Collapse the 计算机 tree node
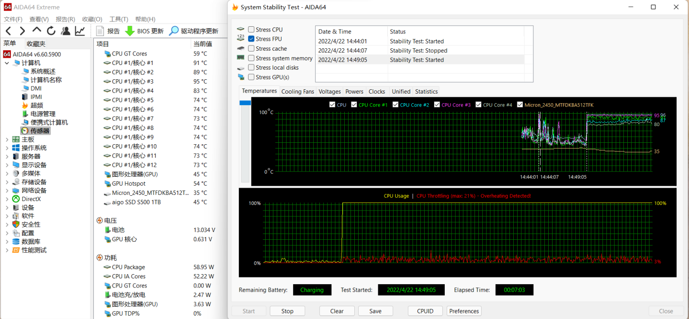This screenshot has height=319, width=689. click(7, 63)
